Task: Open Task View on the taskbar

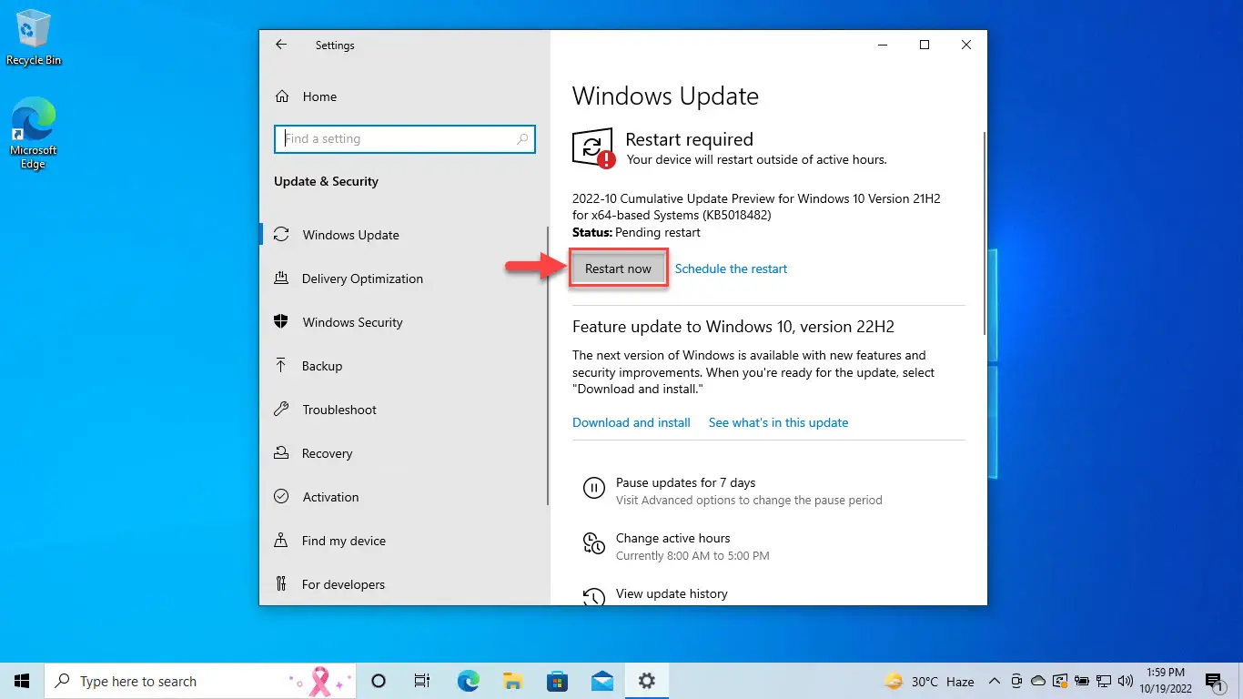Action: (422, 681)
